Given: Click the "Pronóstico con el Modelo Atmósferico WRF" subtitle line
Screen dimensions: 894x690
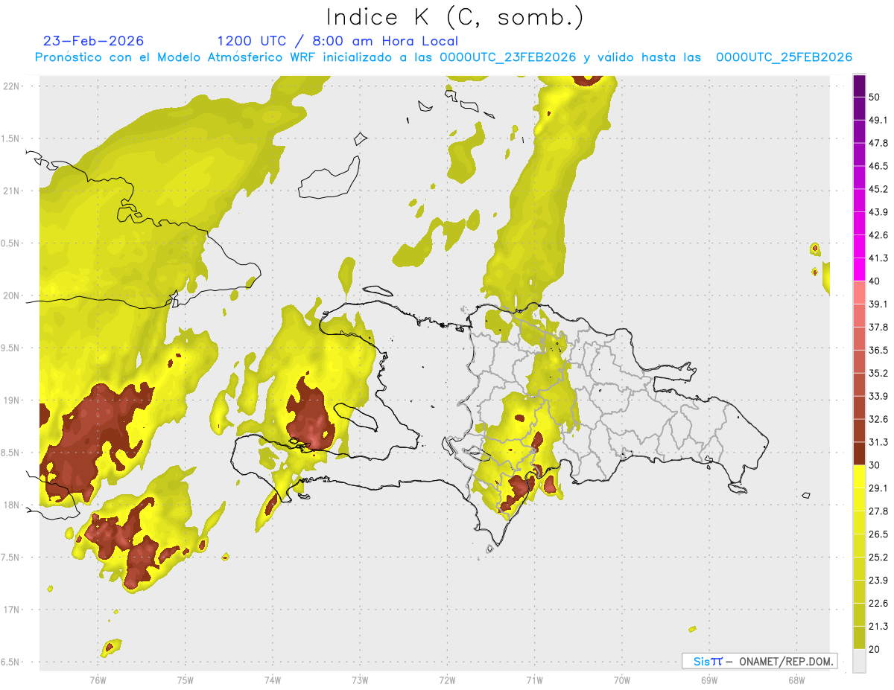Looking at the screenshot, I should tap(443, 57).
